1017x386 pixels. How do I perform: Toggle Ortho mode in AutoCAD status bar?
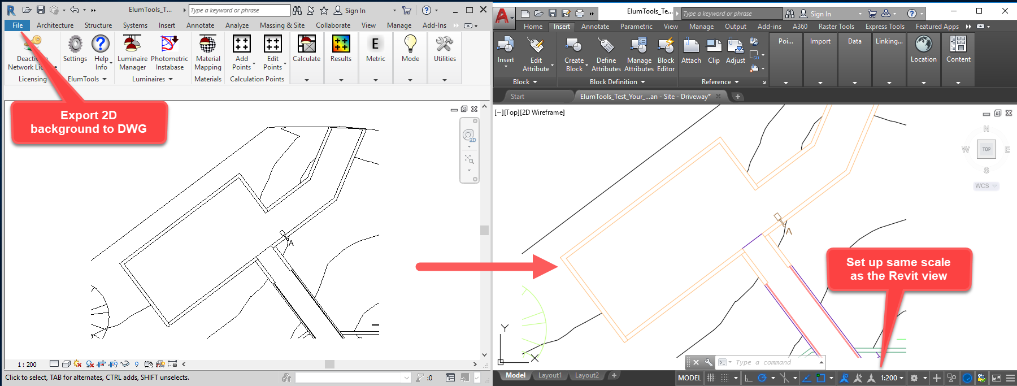pos(749,378)
